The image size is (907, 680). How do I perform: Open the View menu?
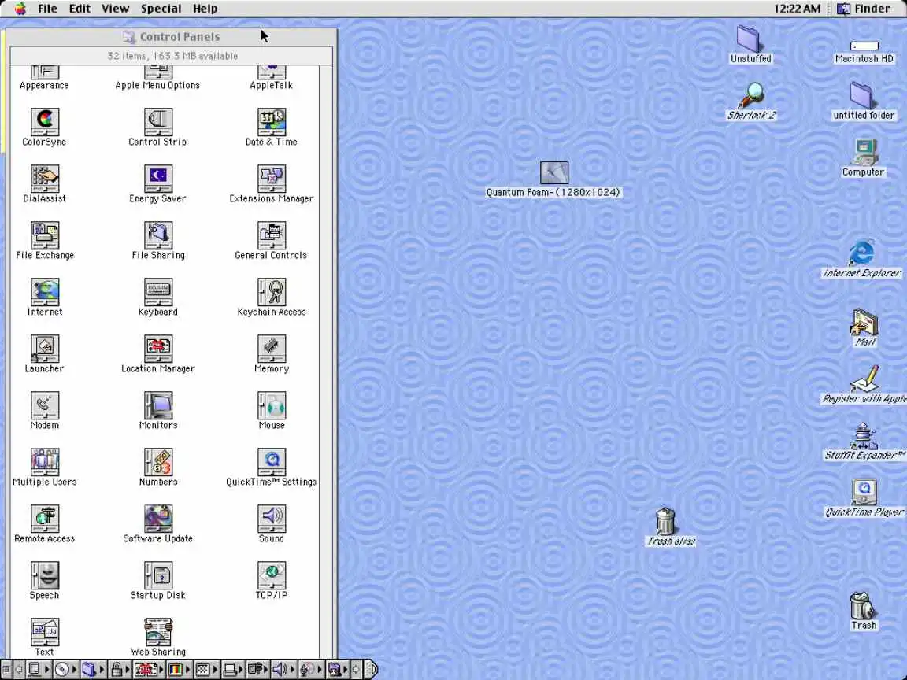click(115, 8)
